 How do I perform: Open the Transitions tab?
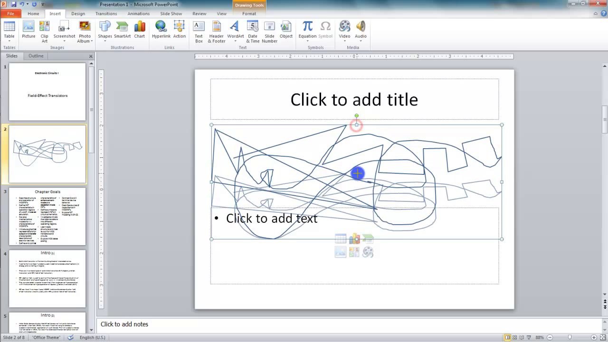(106, 14)
